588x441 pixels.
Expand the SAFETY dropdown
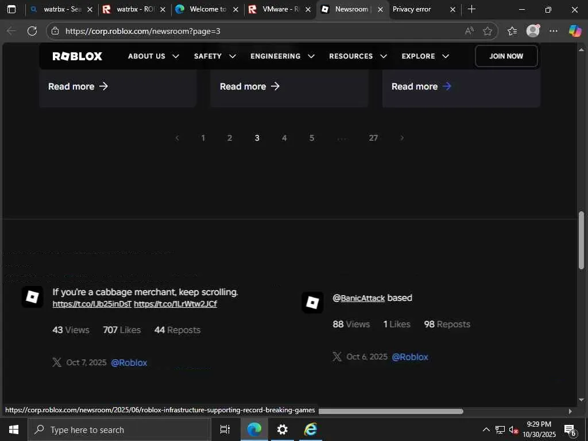tap(215, 56)
